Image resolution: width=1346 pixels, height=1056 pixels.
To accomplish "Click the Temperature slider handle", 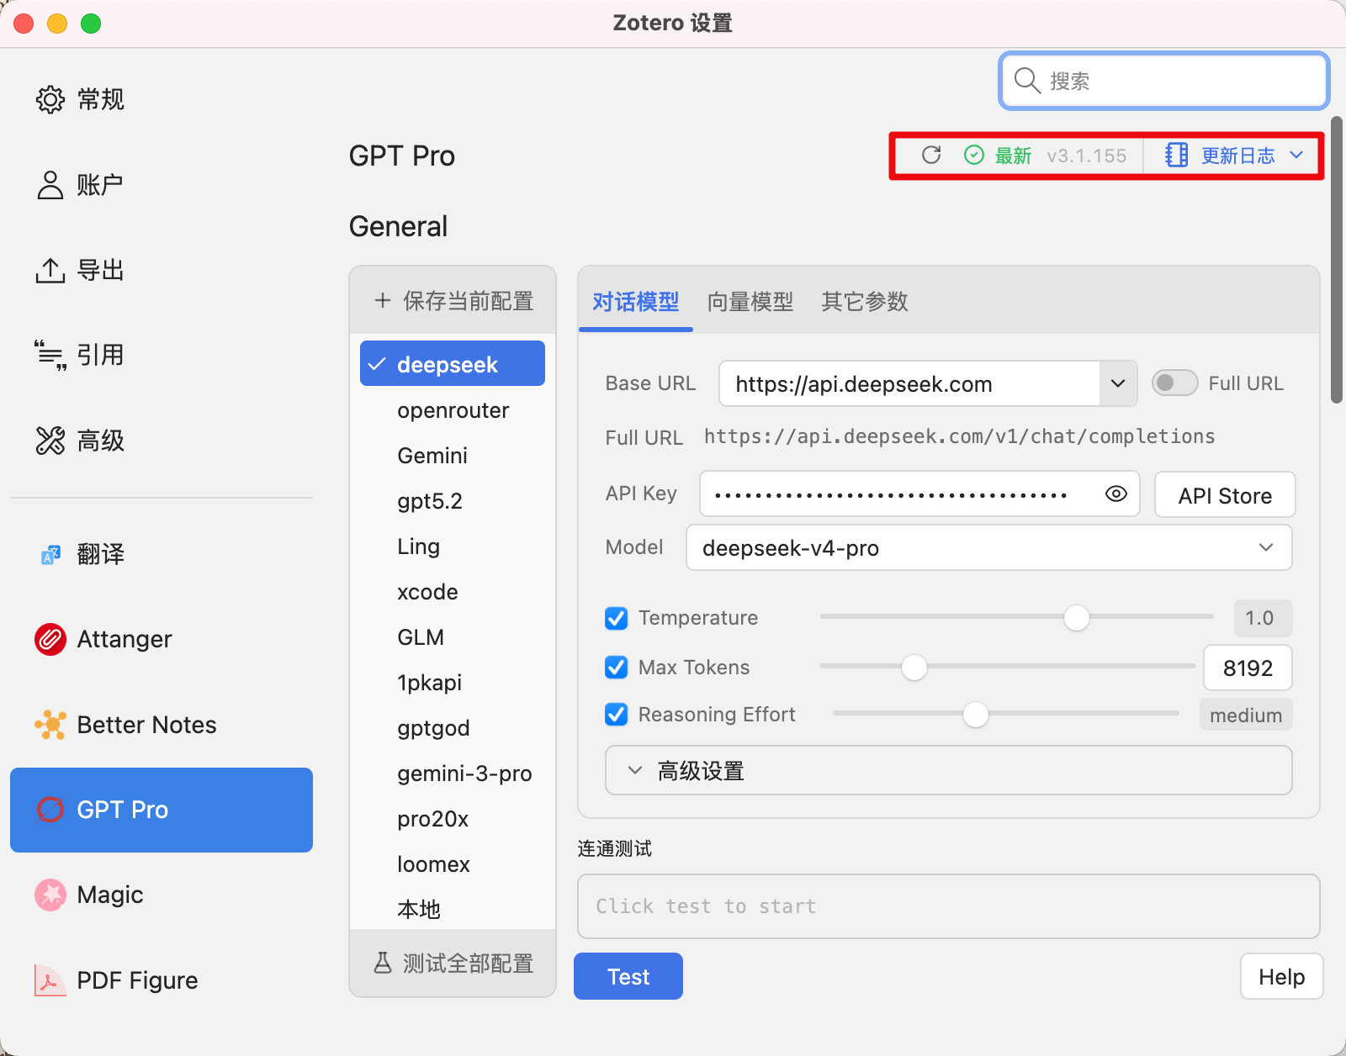I will pos(1076,618).
